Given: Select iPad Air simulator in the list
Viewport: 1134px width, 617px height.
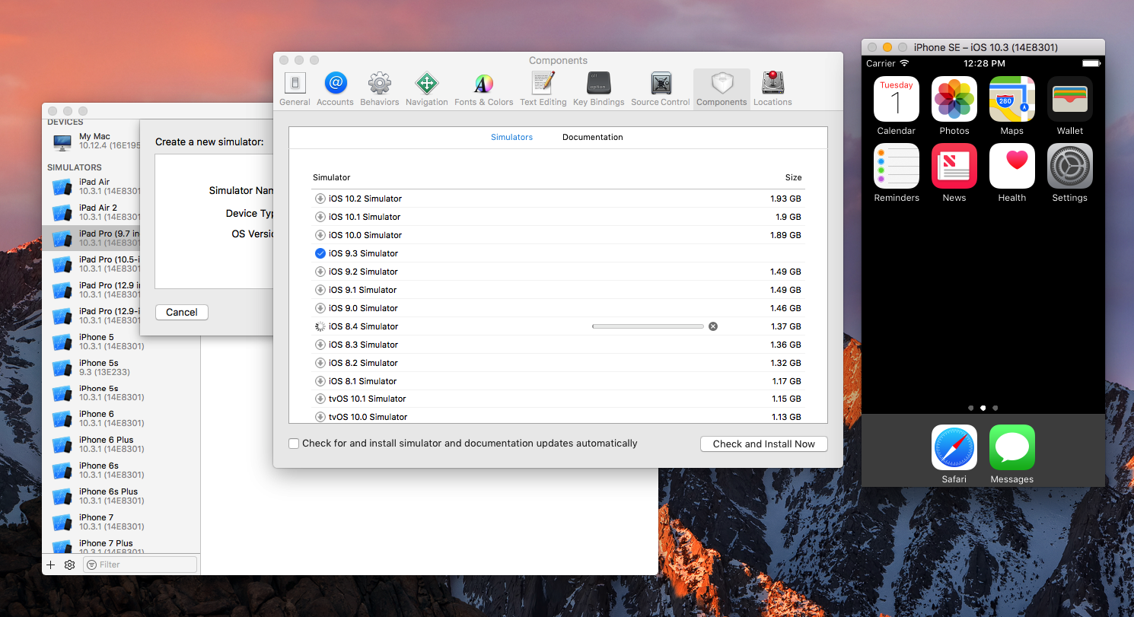Looking at the screenshot, I should [91, 186].
